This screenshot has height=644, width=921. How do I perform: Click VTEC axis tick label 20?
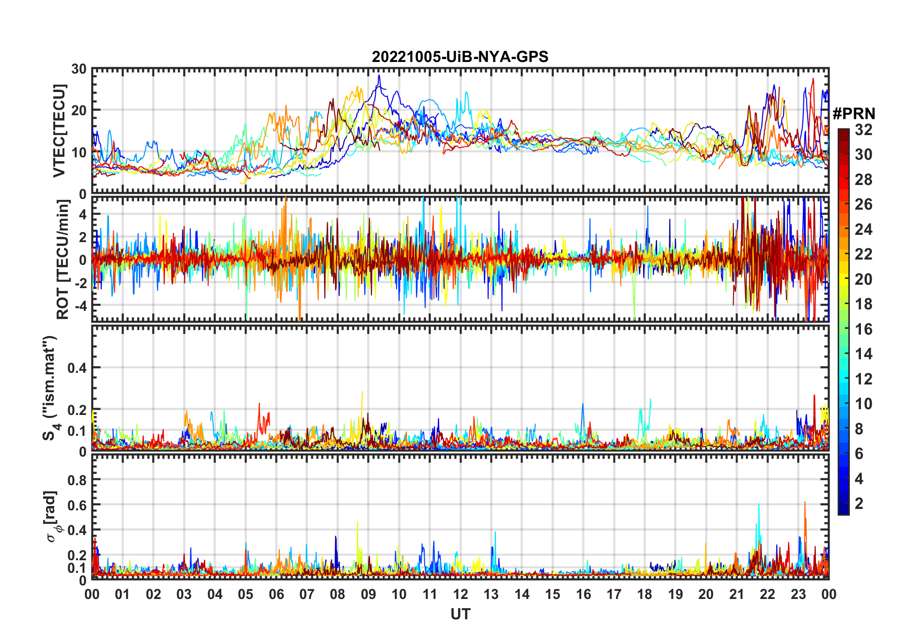(x=79, y=110)
